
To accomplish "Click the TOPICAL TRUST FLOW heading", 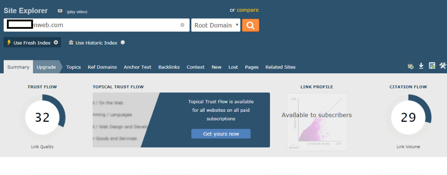I will (118, 87).
